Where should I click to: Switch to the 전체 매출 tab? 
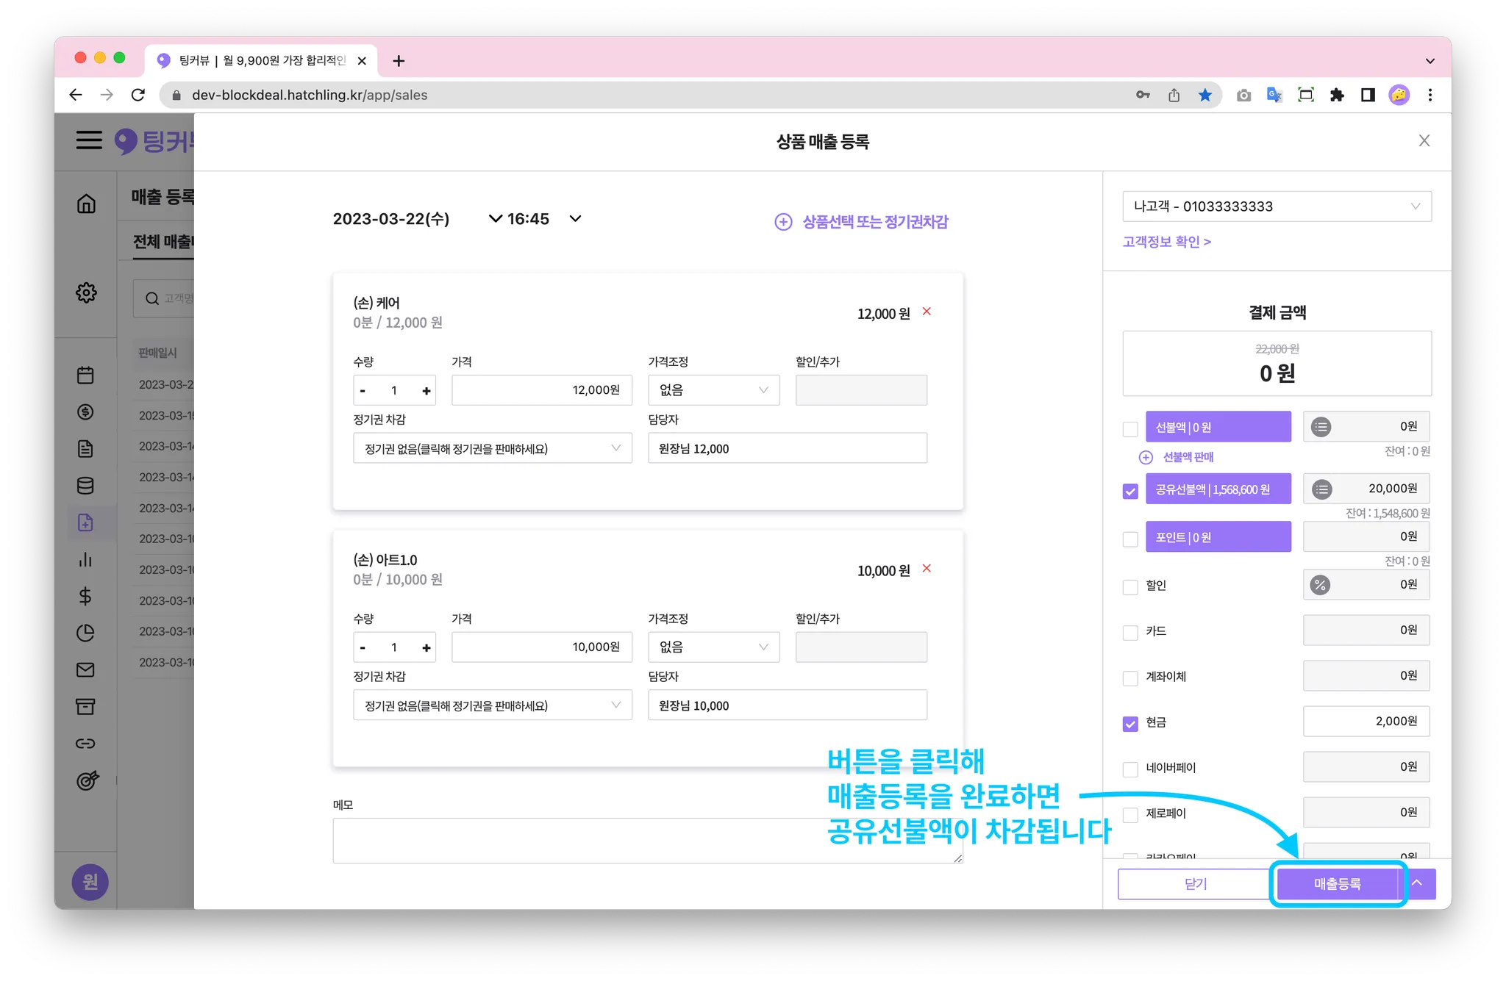click(162, 242)
